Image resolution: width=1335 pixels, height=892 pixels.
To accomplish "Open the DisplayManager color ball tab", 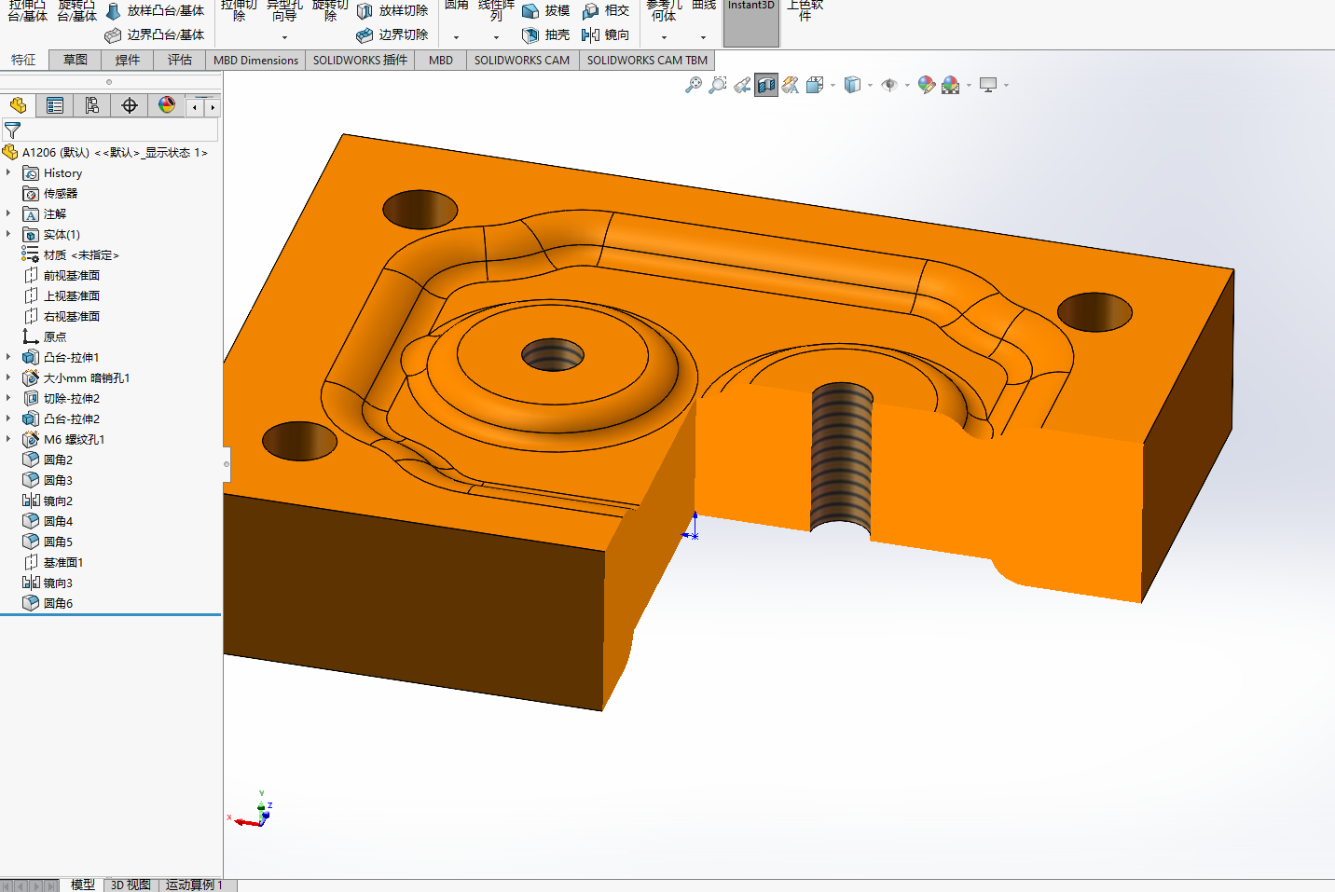I will coord(167,105).
